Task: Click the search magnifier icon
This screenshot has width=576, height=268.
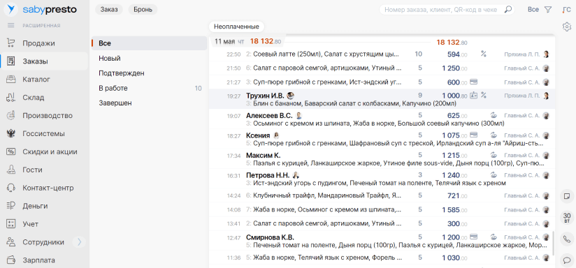Action: [x=508, y=10]
